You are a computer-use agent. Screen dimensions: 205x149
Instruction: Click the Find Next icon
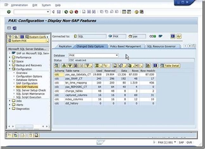tap(94, 12)
